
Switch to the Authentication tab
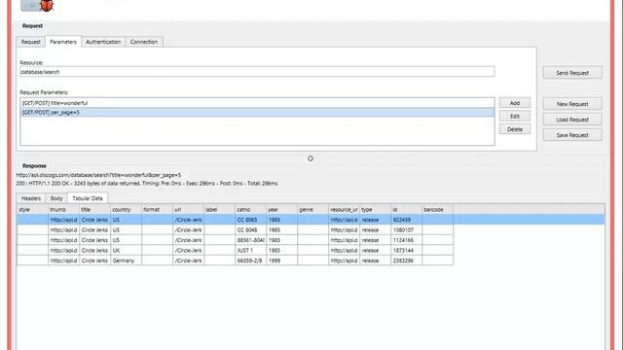(x=103, y=42)
